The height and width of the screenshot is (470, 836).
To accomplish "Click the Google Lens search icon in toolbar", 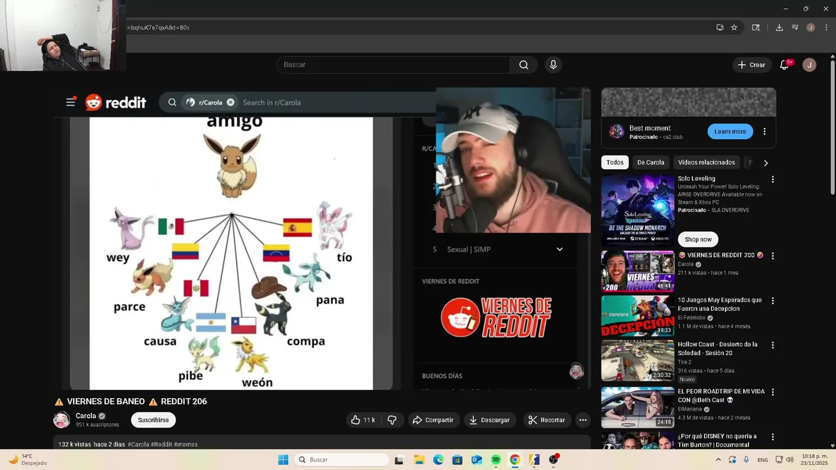I will [756, 27].
